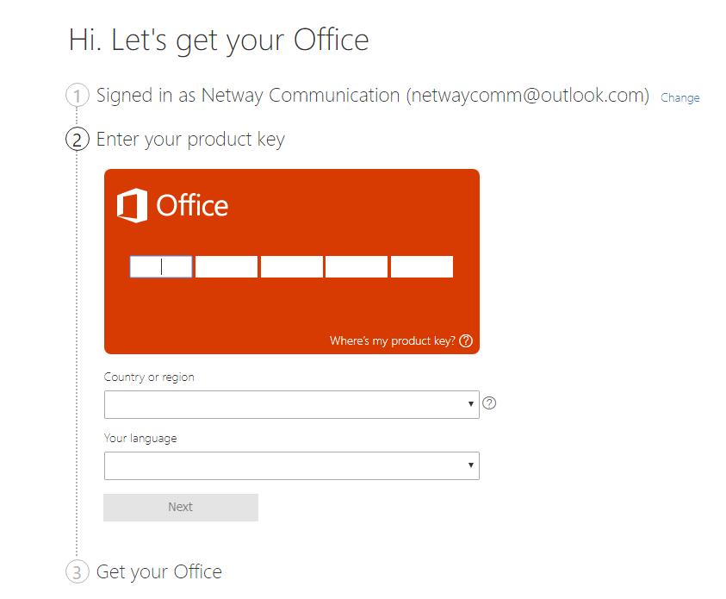Click the question mark beside Where's my product key
This screenshot has height=599, width=726.
click(466, 340)
